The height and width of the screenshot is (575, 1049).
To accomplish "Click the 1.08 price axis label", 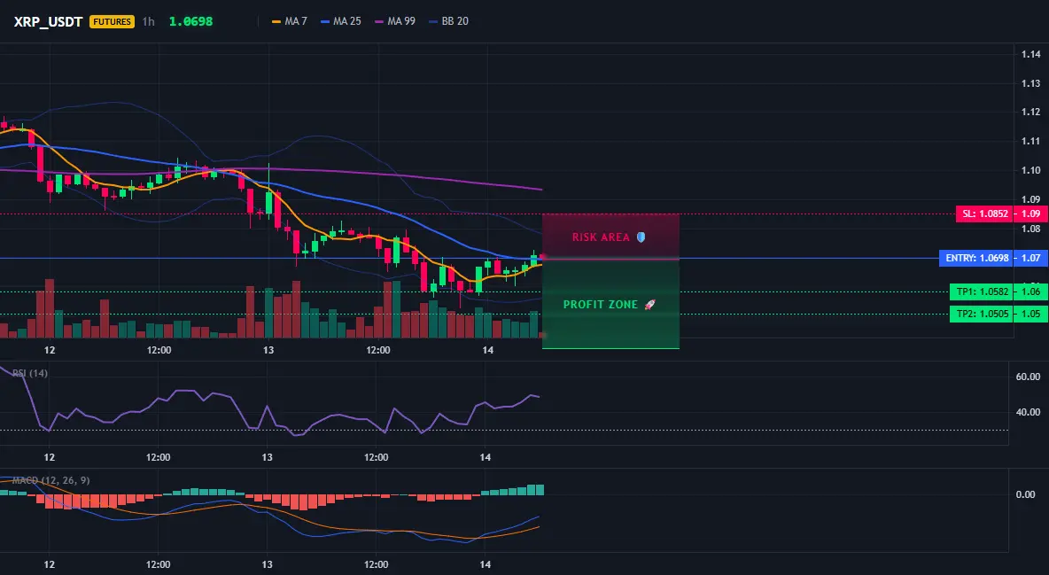I will (x=1031, y=229).
